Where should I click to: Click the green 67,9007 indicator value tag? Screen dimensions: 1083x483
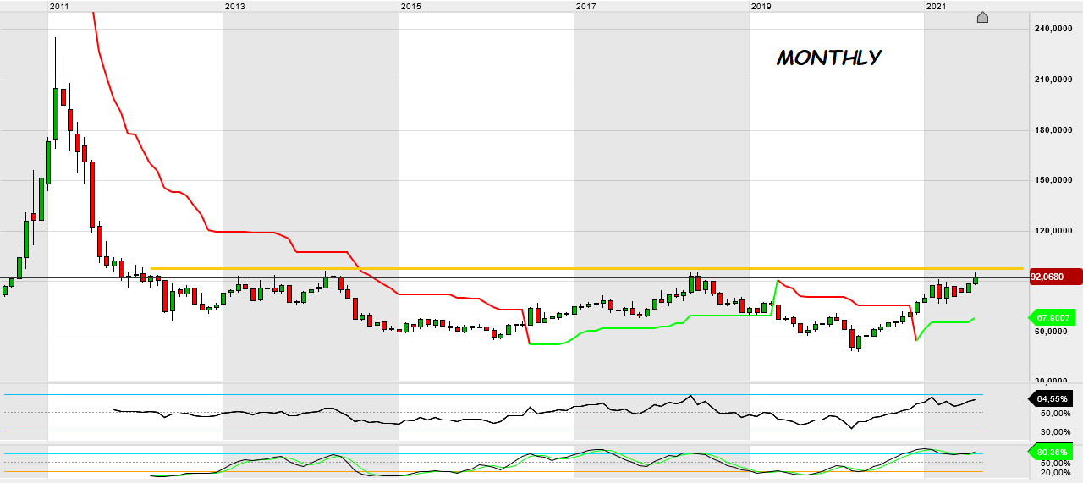point(1052,318)
